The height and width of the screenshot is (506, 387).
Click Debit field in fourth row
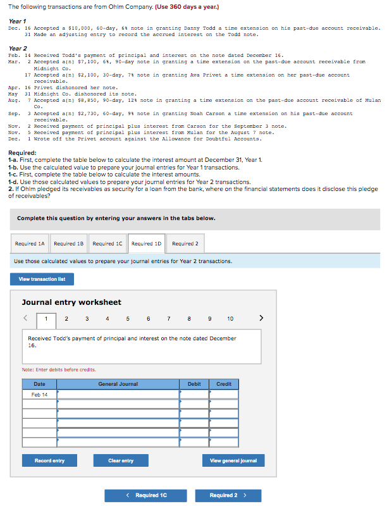pos(194,423)
